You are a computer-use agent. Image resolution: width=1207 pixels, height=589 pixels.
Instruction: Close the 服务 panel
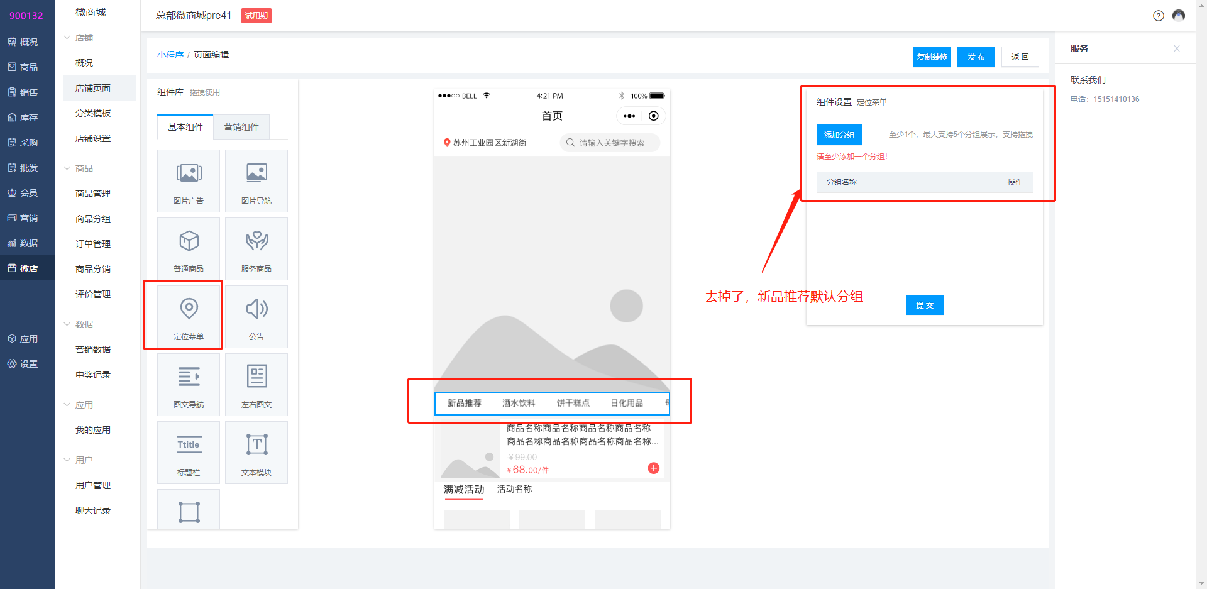click(1176, 48)
